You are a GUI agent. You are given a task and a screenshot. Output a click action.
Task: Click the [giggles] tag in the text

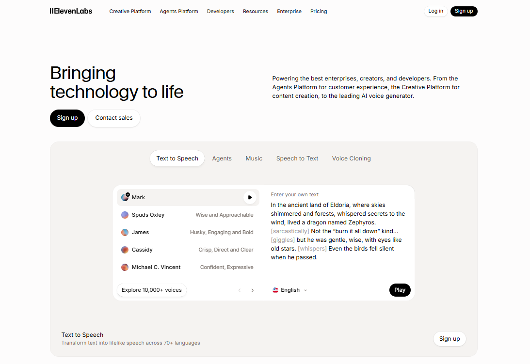283,240
